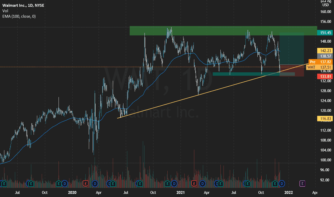Click the December 2021 dividend D marker
The image size is (334, 197).
[x=282, y=183]
